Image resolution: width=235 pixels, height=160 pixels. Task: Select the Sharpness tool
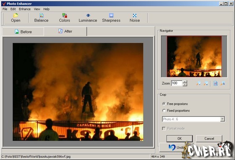111,15
